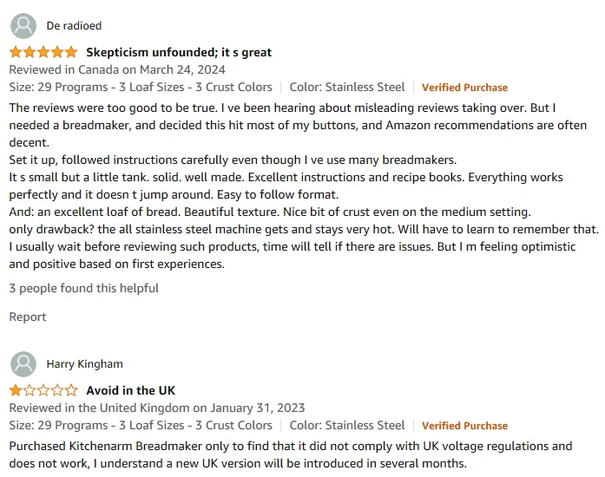Viewport: 605px width, 477px height.
Task: Open De radioed's reviewer profile name
Action: coord(74,26)
